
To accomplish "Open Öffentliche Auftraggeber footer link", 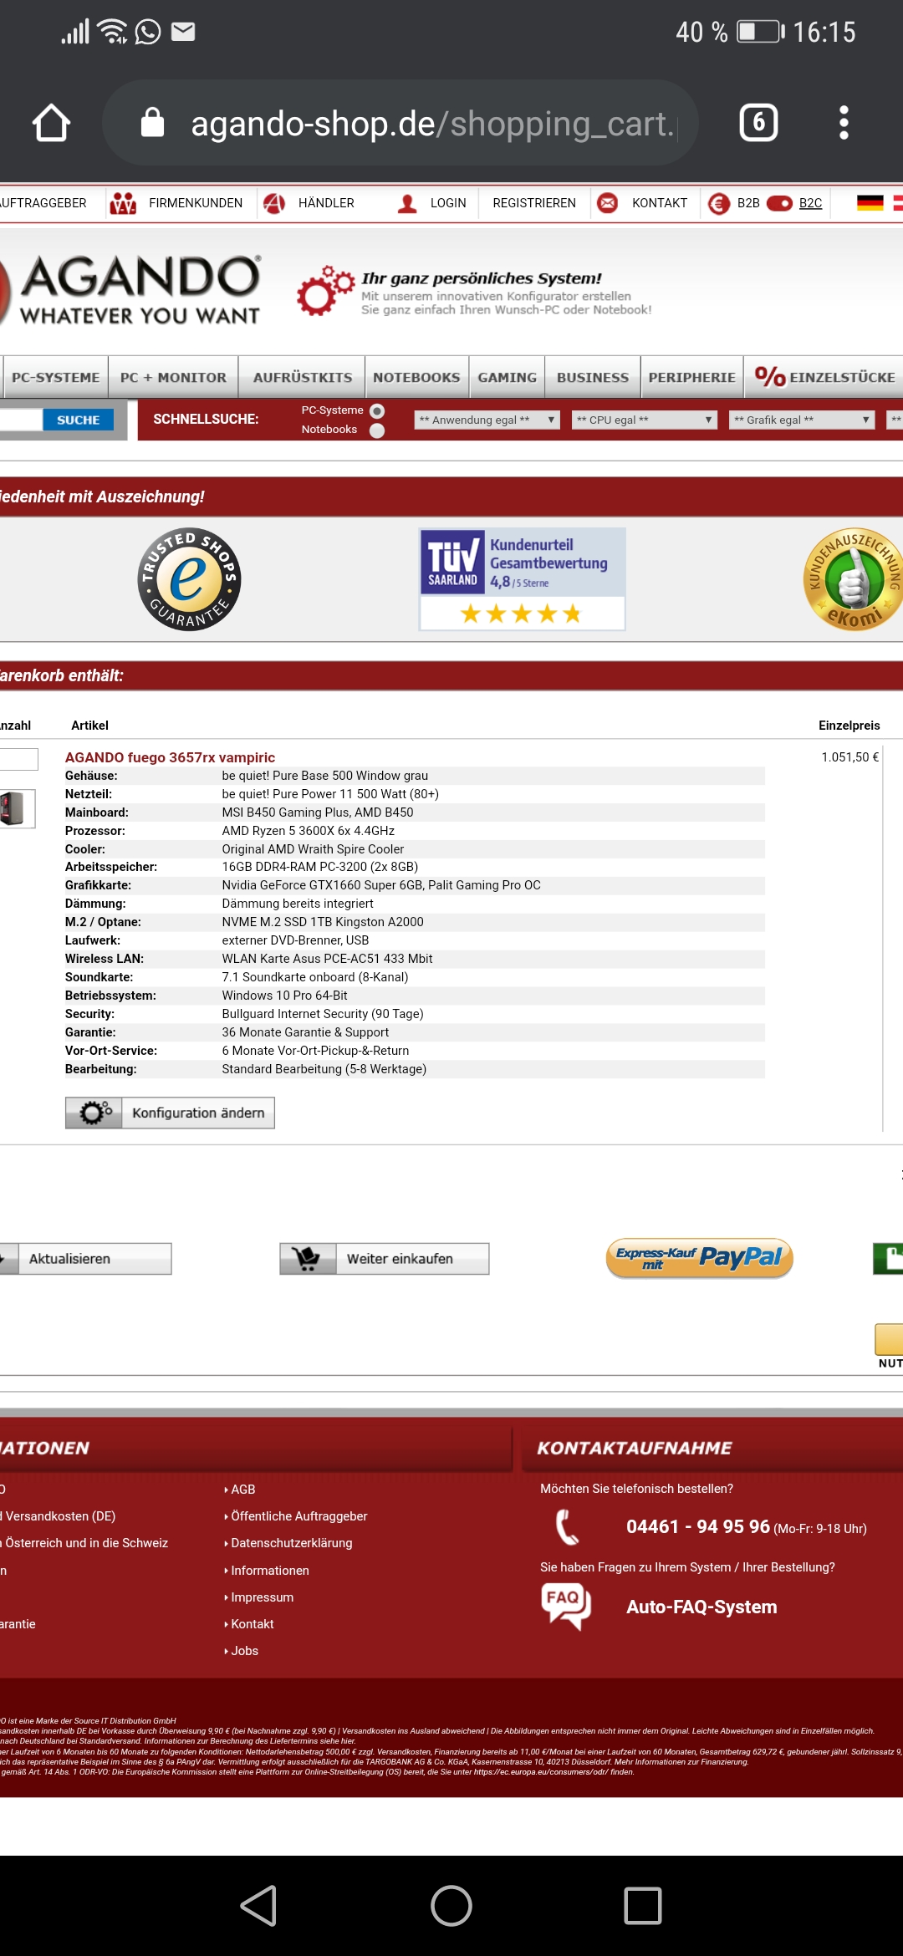I will 298,1516.
